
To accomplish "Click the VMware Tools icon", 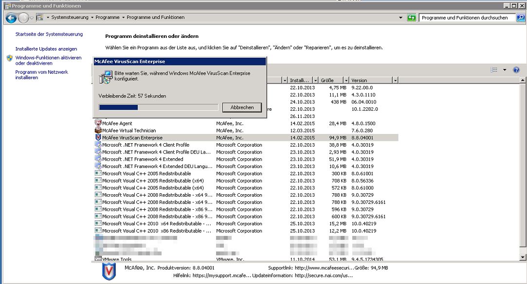I will click(98, 259).
